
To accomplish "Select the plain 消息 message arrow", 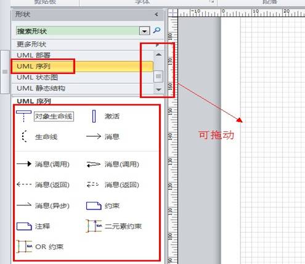I will pos(94,136).
